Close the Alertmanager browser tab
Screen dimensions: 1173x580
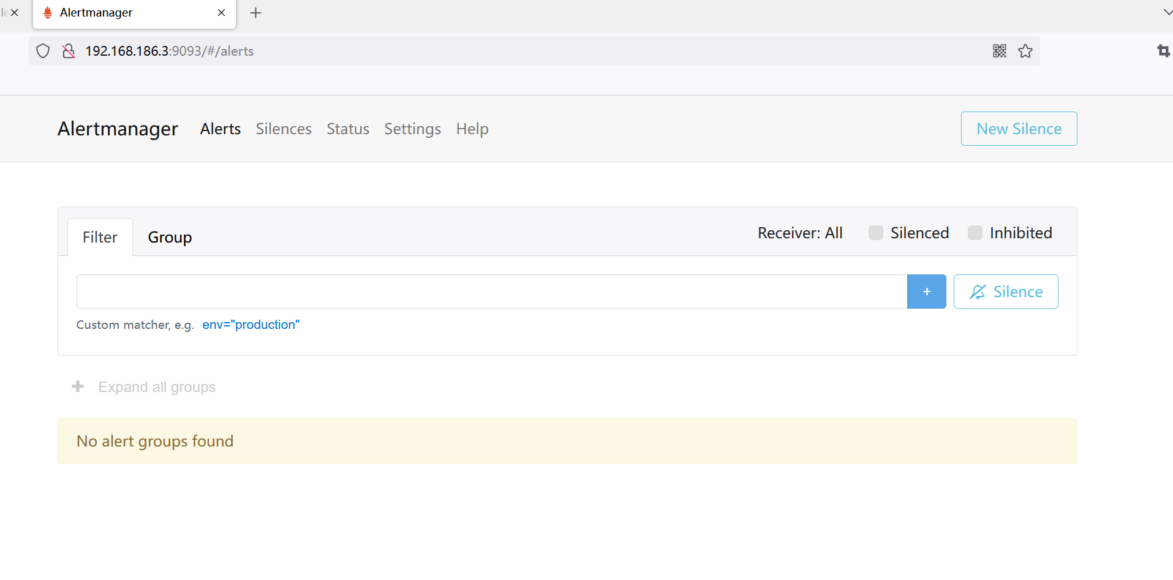pos(221,13)
